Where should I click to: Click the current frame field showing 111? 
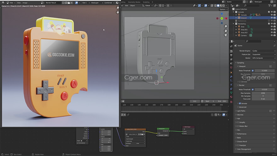[x=195, y=101]
